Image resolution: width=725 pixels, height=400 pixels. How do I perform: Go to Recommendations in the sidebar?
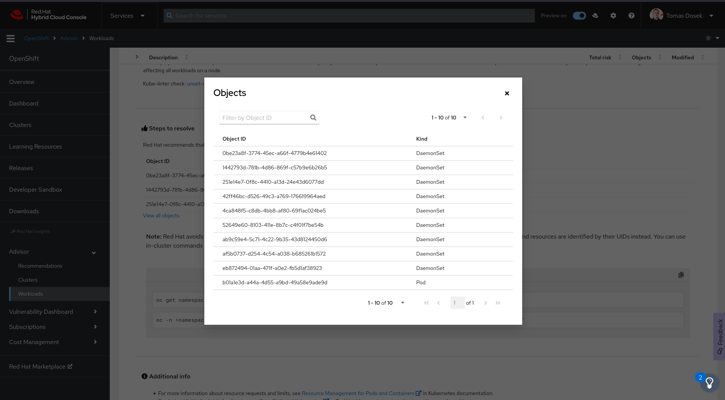[x=40, y=266]
